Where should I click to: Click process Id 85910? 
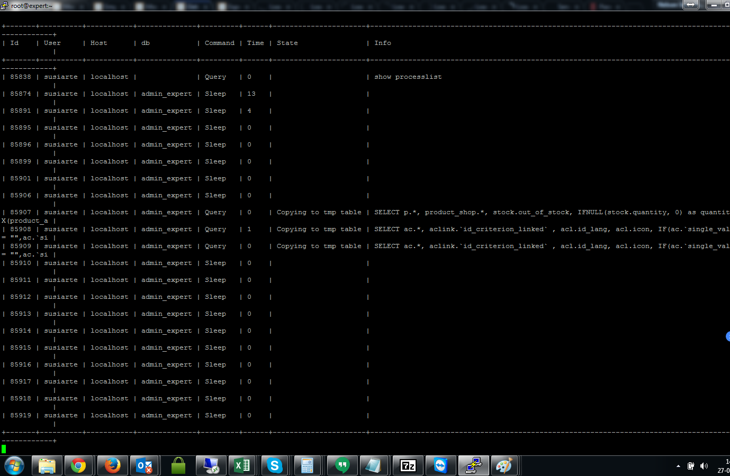pos(21,263)
